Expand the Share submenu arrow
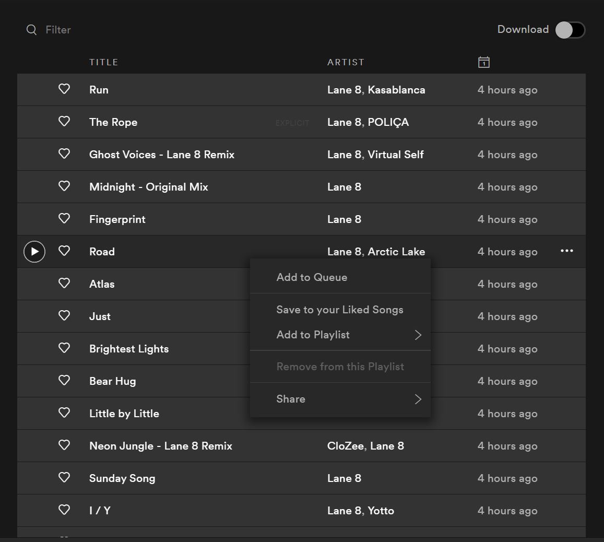604x542 pixels. [418, 399]
